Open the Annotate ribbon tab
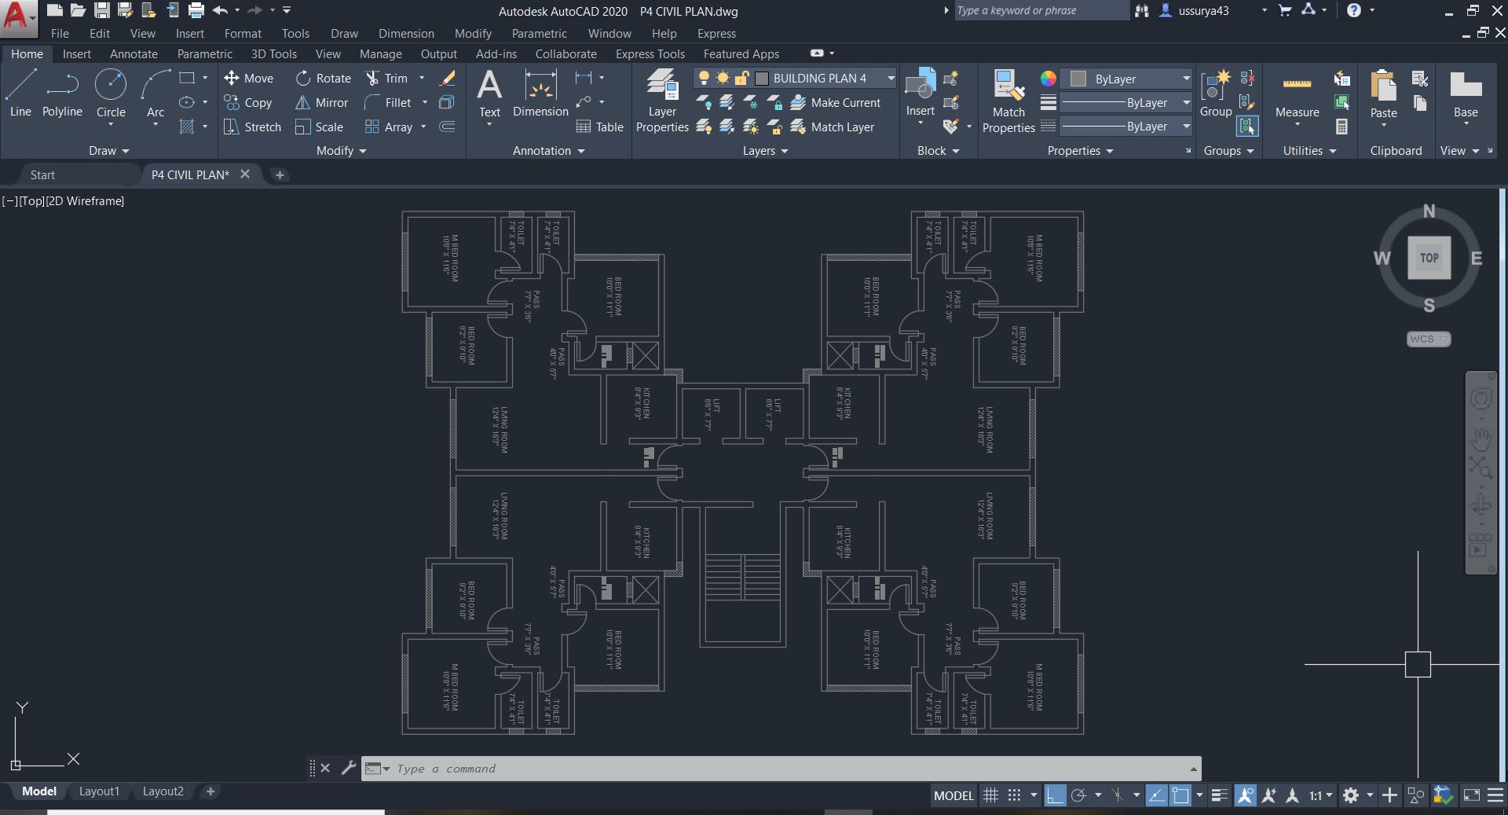1508x815 pixels. coord(134,53)
